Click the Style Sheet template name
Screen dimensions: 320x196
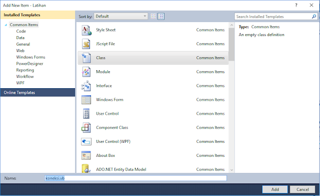[105, 30]
